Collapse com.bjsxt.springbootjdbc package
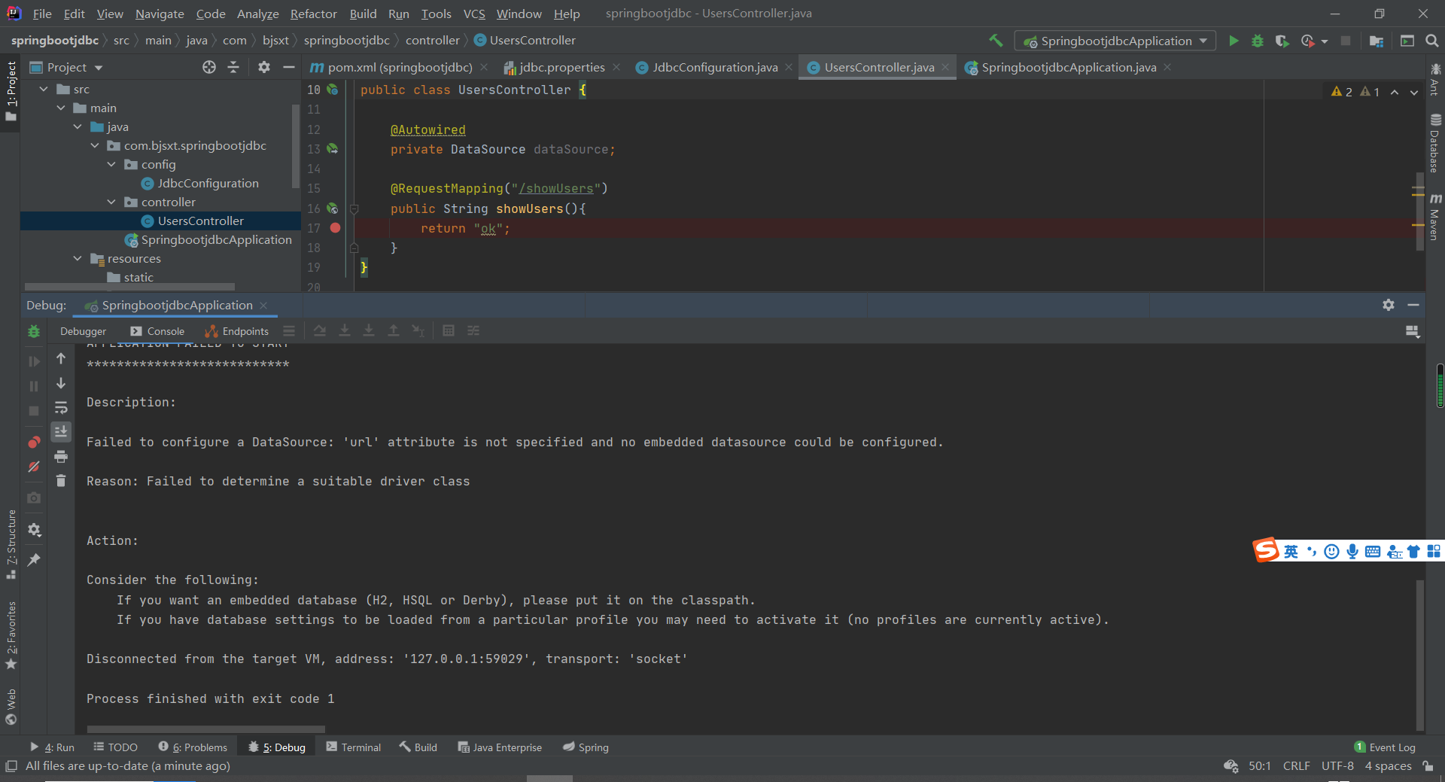The image size is (1445, 782). [95, 145]
